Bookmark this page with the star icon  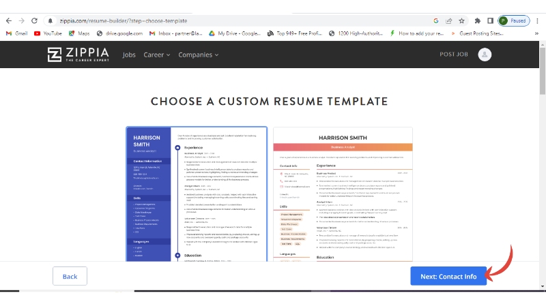[x=462, y=20]
